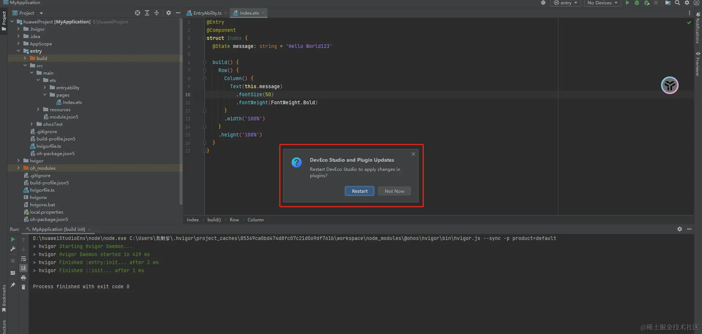Open the user account profile icon

coord(697,3)
